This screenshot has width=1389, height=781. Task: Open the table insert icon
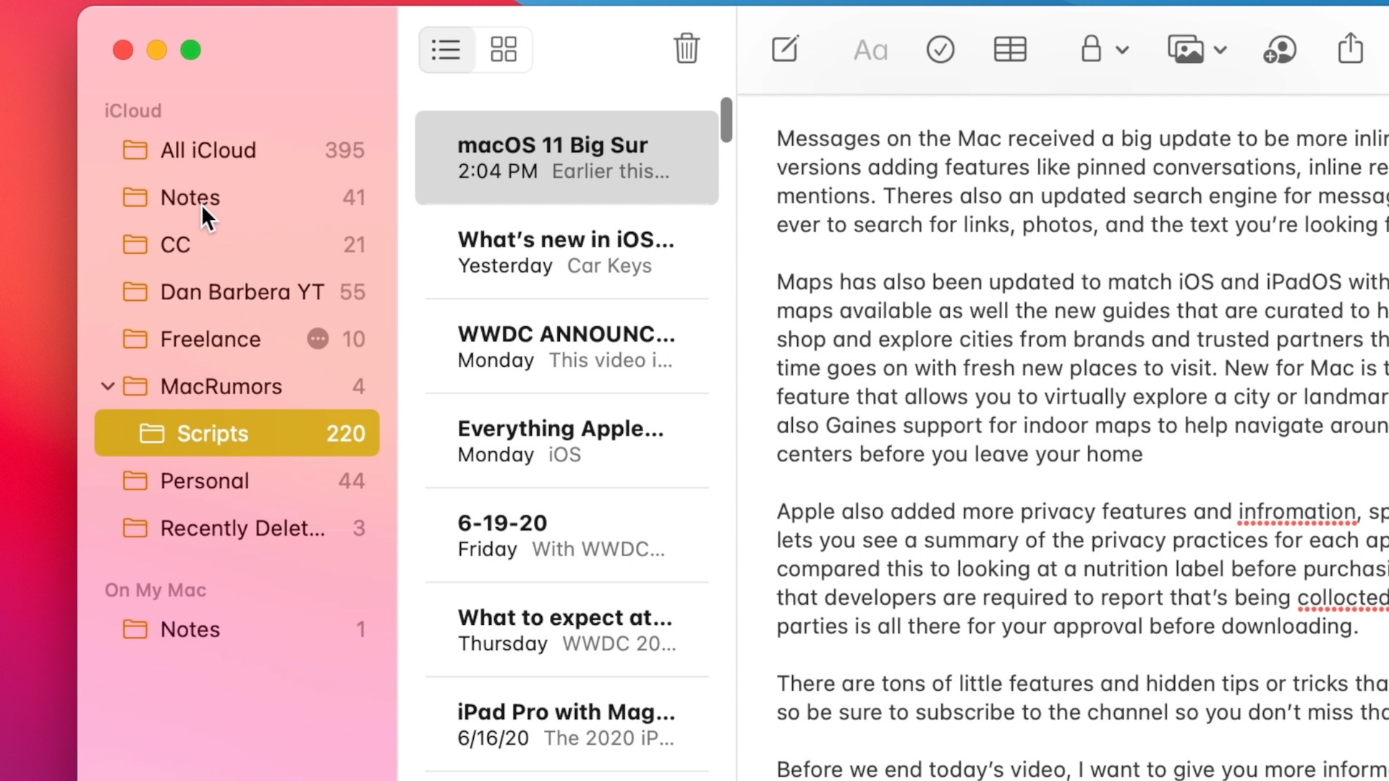pyautogui.click(x=1009, y=48)
